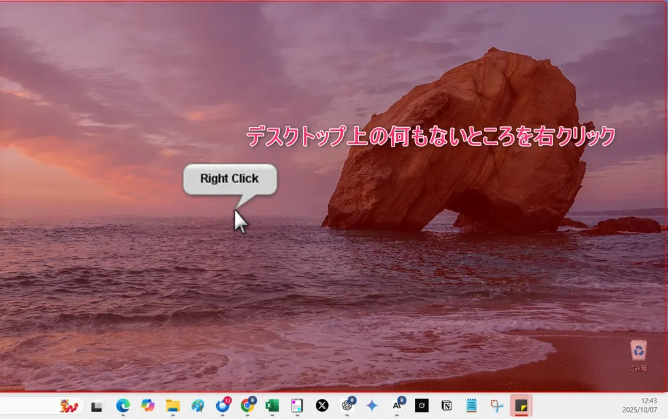Open Notepad from taskbar
The image size is (668, 419).
click(472, 405)
